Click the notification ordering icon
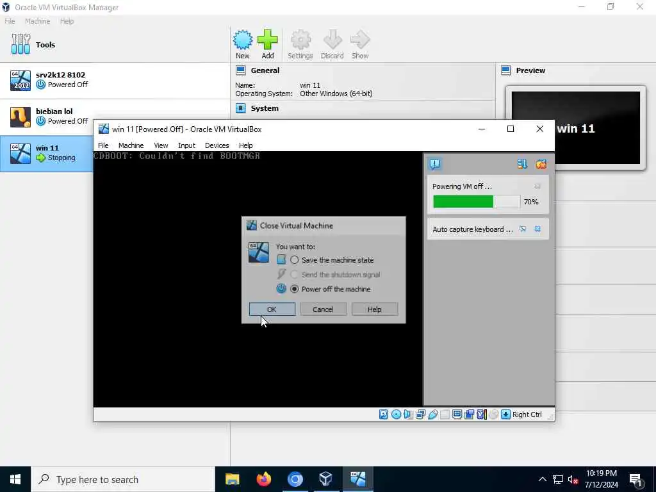Image resolution: width=656 pixels, height=492 pixels. (522, 164)
